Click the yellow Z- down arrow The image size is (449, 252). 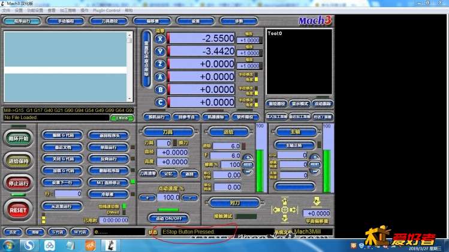317,201
